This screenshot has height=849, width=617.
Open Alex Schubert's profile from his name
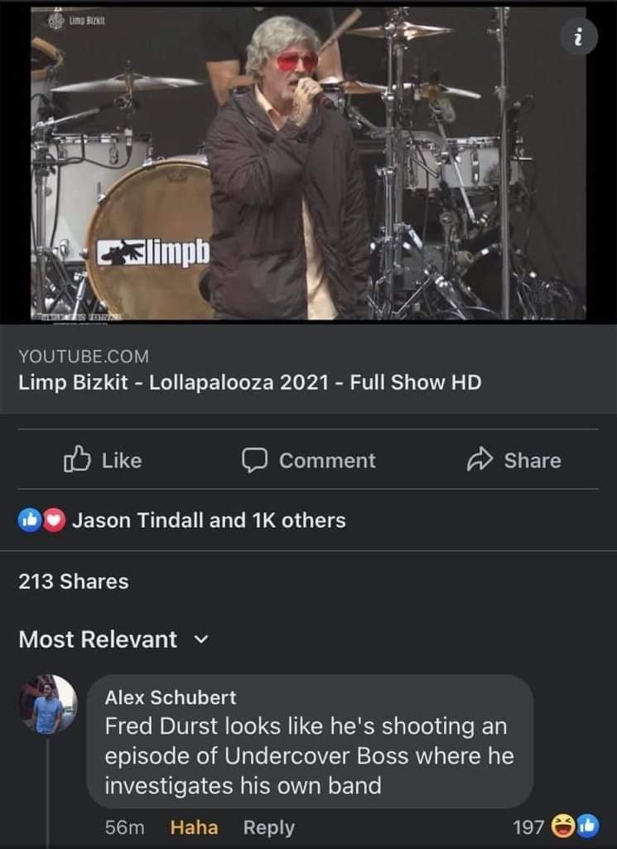point(171,697)
